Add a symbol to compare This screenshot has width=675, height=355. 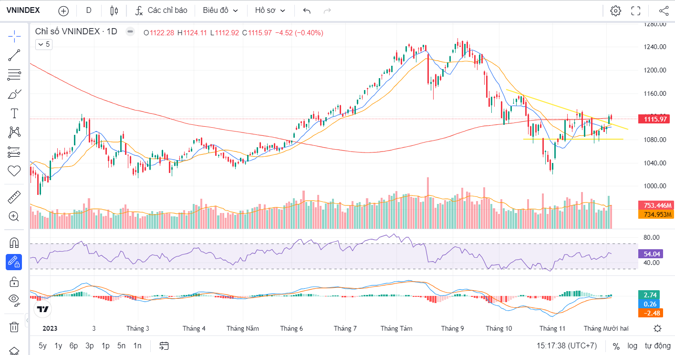pyautogui.click(x=63, y=10)
